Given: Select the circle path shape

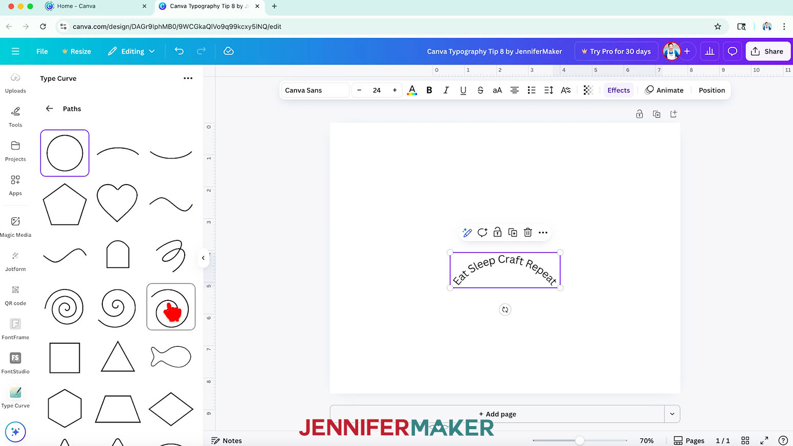Looking at the screenshot, I should pos(64,153).
